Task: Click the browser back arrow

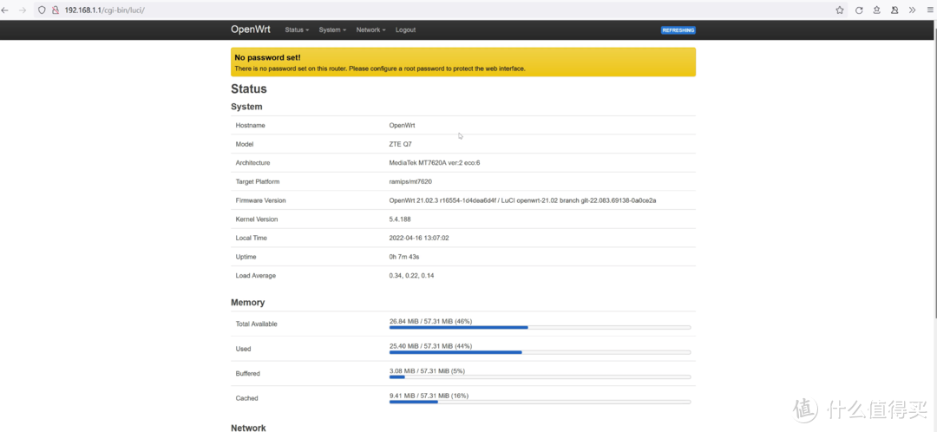Action: point(5,10)
